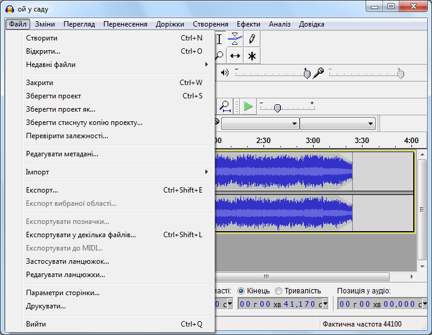Choose Вийти to quit
The height and width of the screenshot is (335, 432).
(x=119, y=324)
